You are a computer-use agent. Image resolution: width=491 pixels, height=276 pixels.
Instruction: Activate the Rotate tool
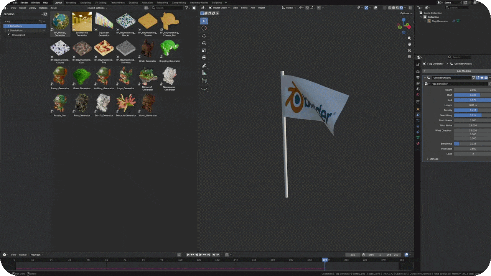click(x=204, y=43)
